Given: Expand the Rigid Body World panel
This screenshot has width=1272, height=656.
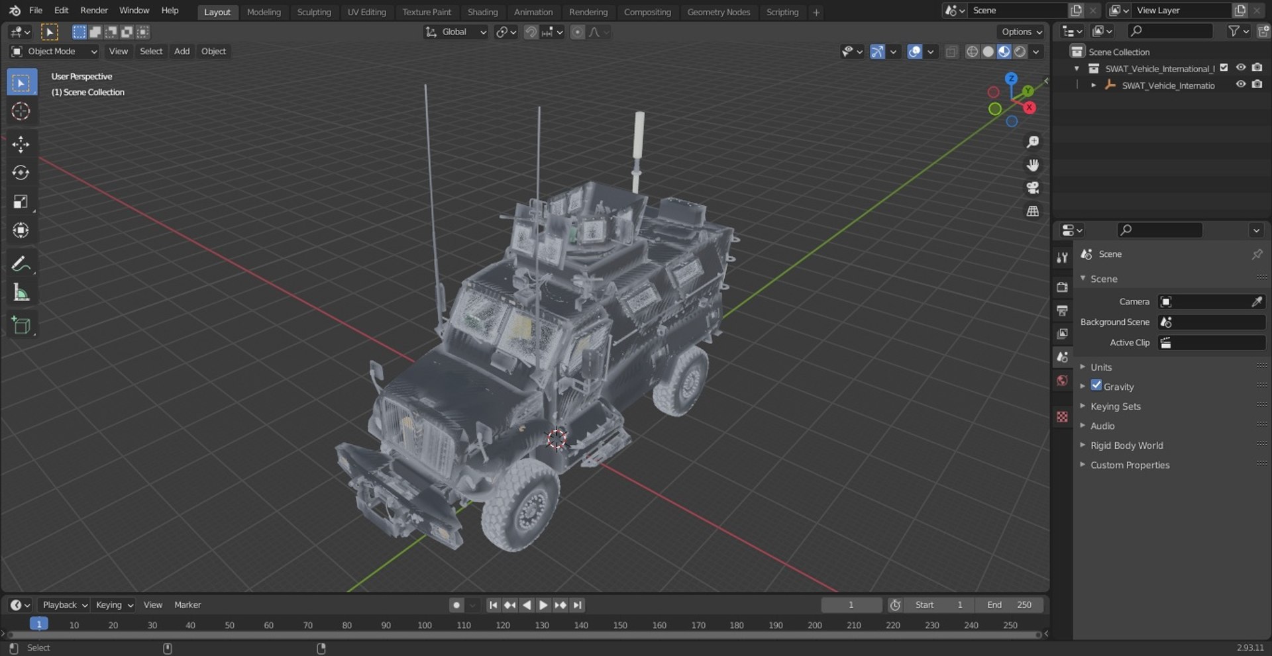Looking at the screenshot, I should [1126, 445].
